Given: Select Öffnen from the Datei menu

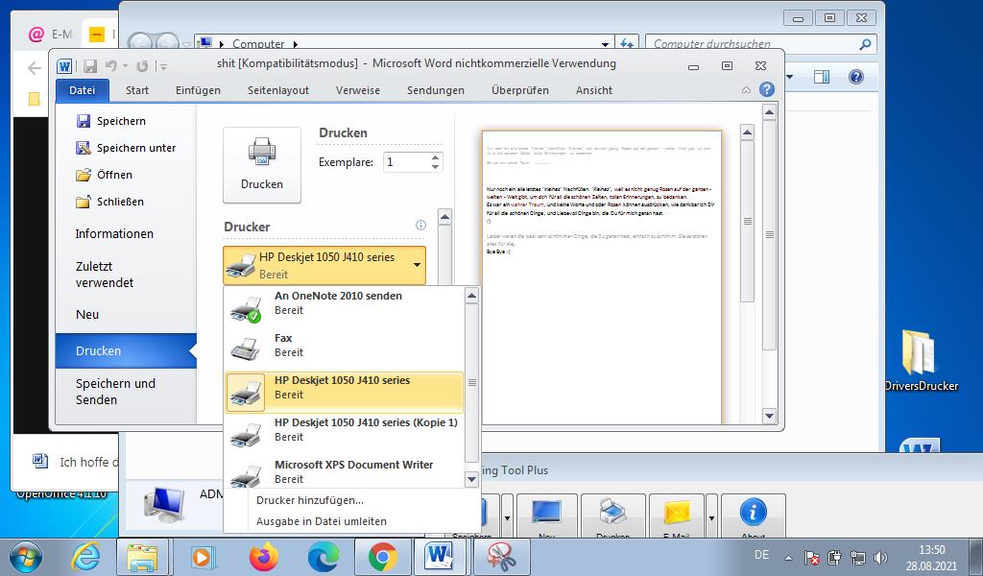Looking at the screenshot, I should 104,175.
